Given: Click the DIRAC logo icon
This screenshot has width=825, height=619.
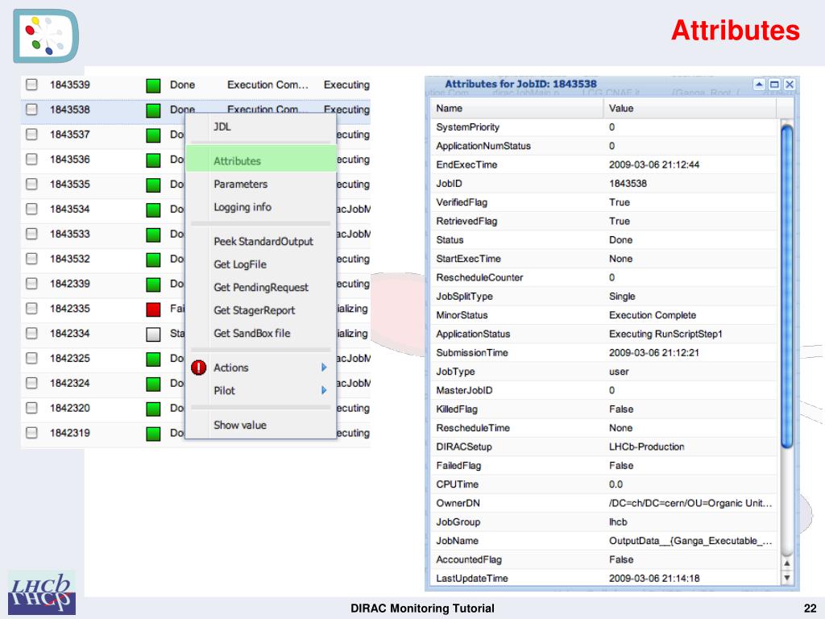Looking at the screenshot, I should [x=46, y=35].
